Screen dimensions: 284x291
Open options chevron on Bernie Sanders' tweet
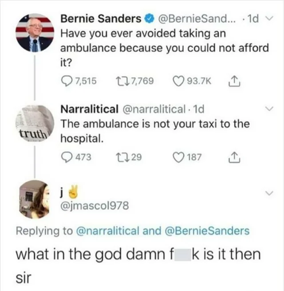coord(267,19)
